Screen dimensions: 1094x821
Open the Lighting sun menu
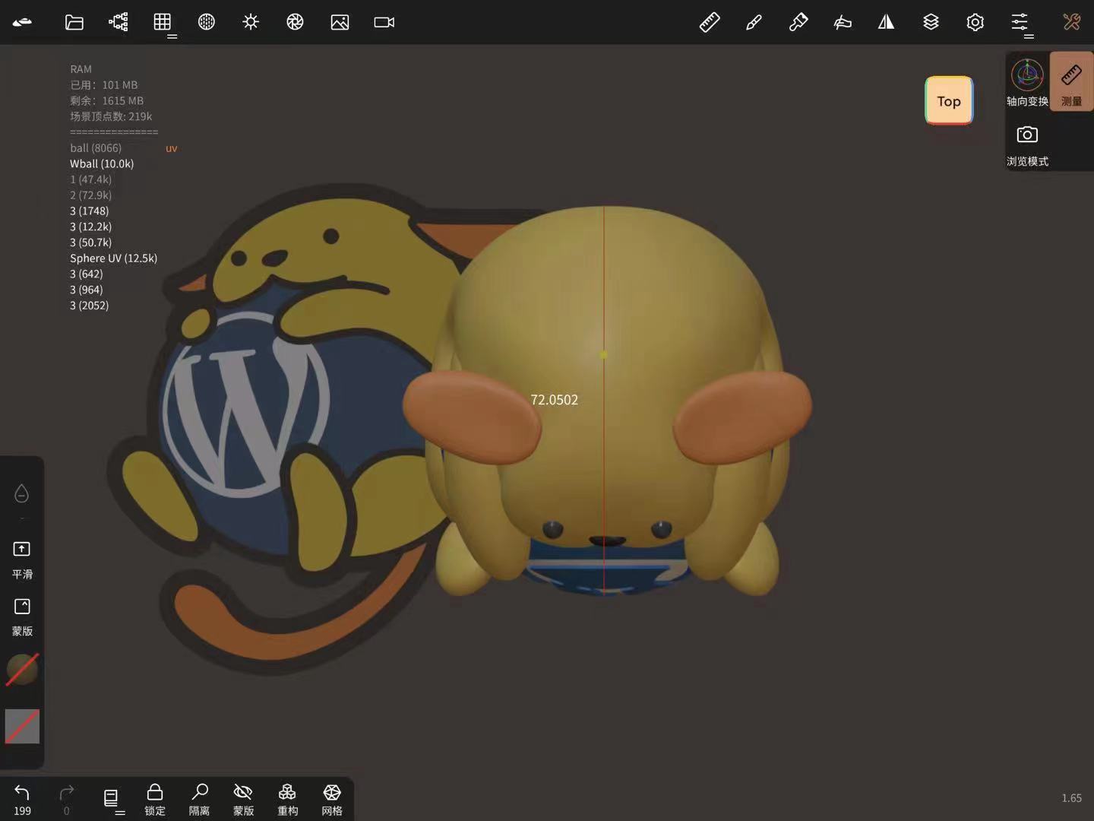251,22
